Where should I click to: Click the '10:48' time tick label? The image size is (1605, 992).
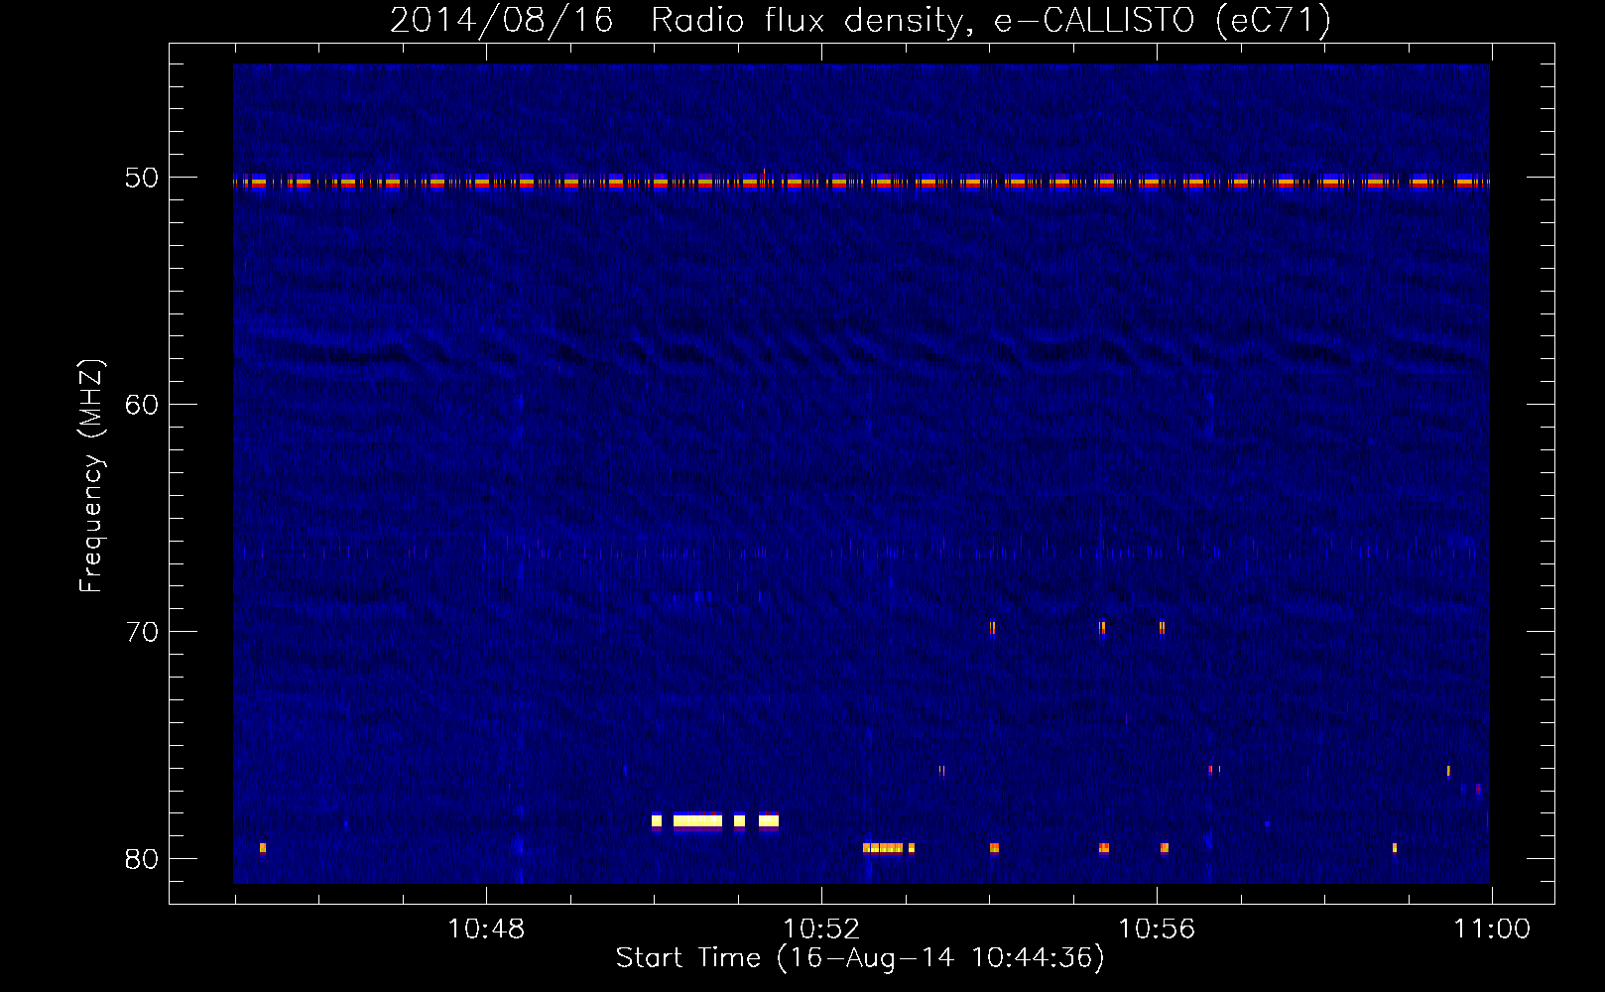click(486, 930)
